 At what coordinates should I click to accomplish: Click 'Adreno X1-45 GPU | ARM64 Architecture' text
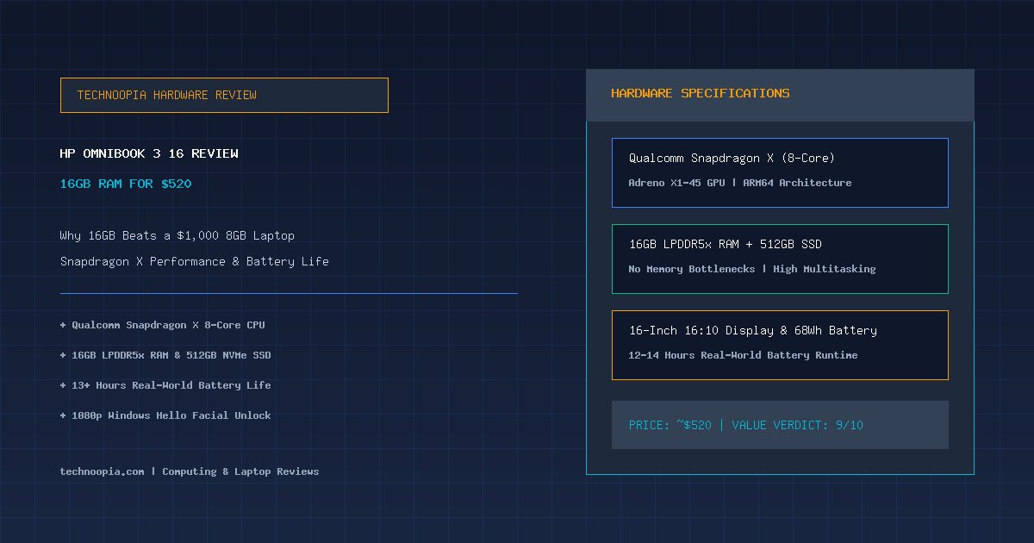[739, 183]
